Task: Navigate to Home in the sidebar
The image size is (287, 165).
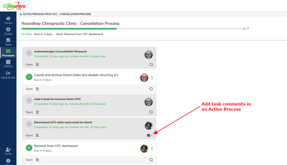Action: 8,20
